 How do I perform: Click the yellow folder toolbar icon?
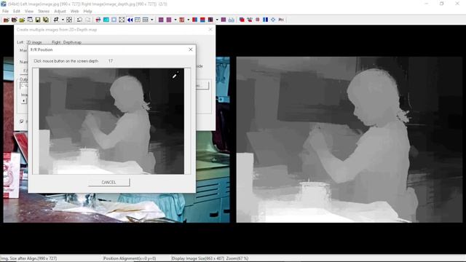point(22,20)
